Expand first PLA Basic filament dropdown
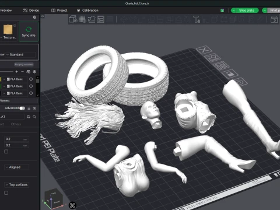 4,79
